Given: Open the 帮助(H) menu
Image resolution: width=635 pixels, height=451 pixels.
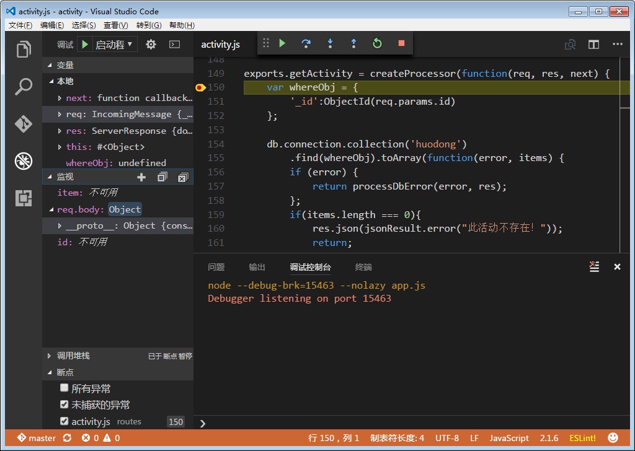Looking at the screenshot, I should pos(182,25).
